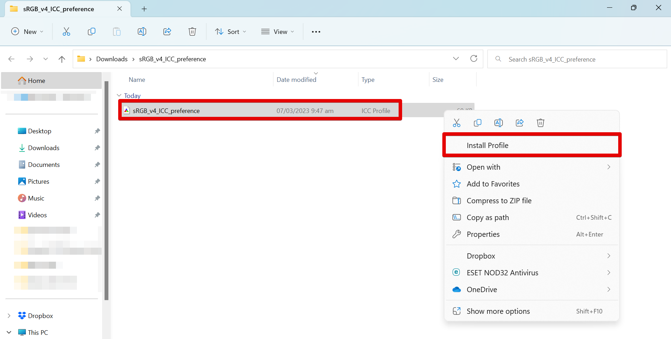Open the View dropdown
This screenshot has height=339, width=671.
tap(278, 31)
